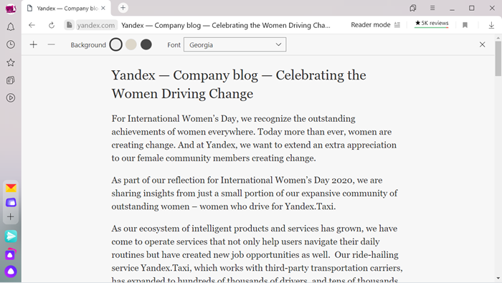Reload the current page

[52, 25]
